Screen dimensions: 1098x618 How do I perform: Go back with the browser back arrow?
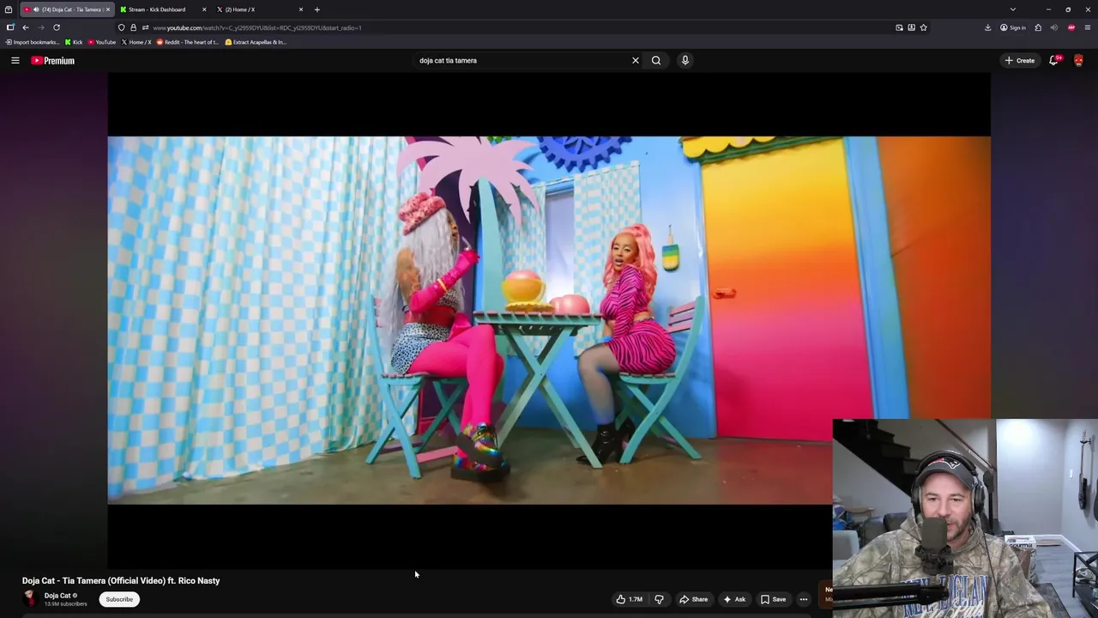(26, 27)
